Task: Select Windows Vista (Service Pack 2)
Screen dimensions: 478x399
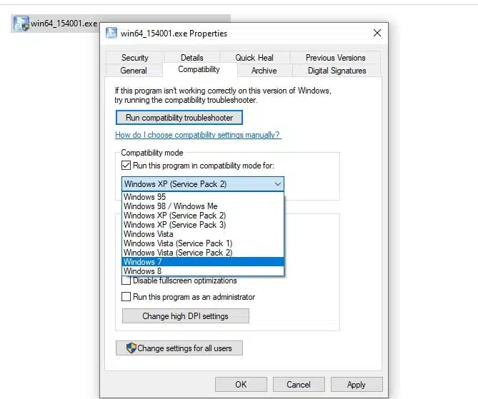Action: (203, 253)
